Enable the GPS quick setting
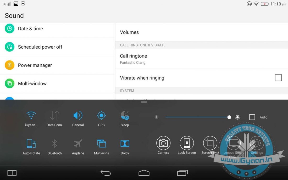288x180 pixels. 101,116
